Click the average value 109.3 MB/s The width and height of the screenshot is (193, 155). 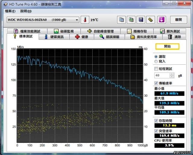pos(169,112)
